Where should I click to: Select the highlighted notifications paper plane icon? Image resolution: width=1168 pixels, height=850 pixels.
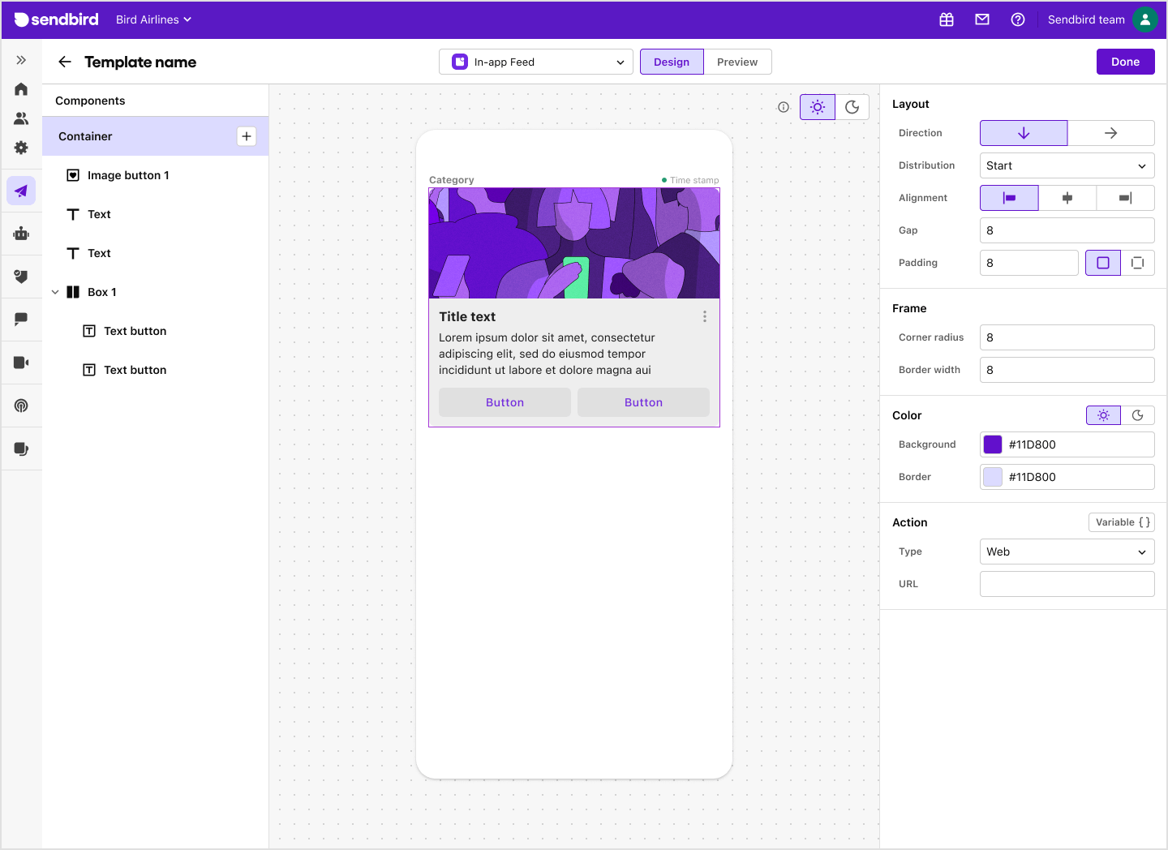click(x=21, y=191)
